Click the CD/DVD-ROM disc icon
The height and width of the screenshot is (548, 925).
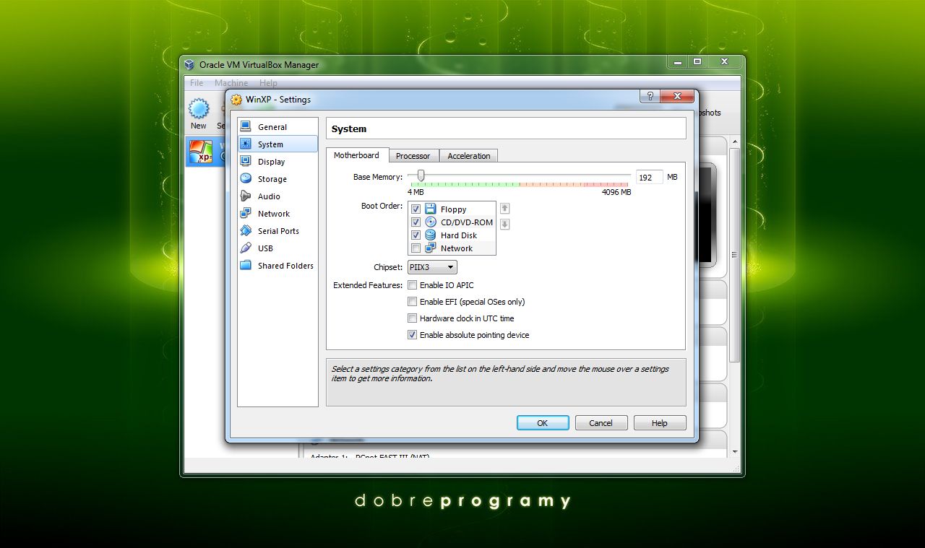click(431, 222)
